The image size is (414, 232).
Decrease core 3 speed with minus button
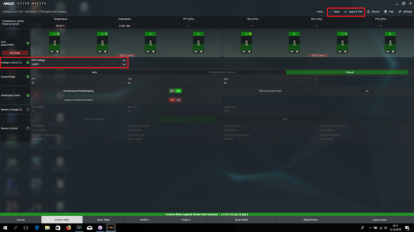tap(148, 52)
